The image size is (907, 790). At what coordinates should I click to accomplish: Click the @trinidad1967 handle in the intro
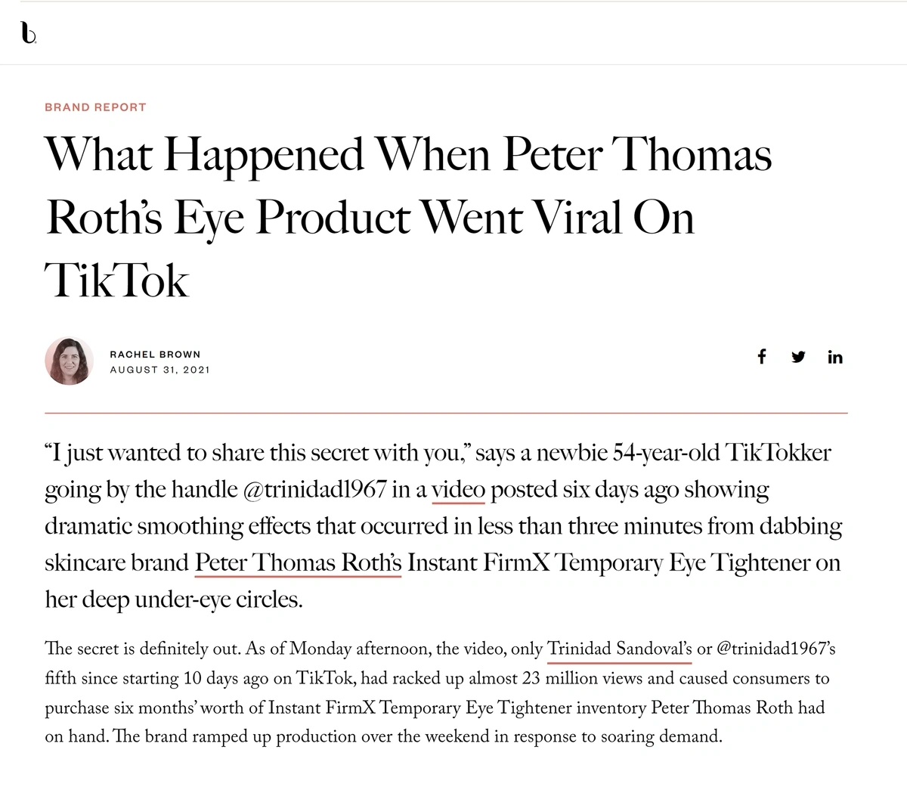click(316, 490)
